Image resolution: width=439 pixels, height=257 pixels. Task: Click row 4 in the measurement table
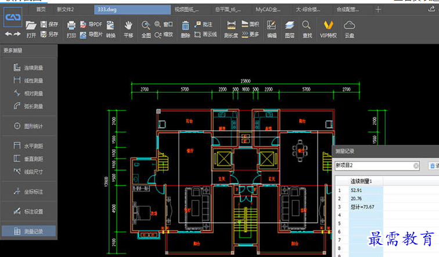tap(387, 215)
